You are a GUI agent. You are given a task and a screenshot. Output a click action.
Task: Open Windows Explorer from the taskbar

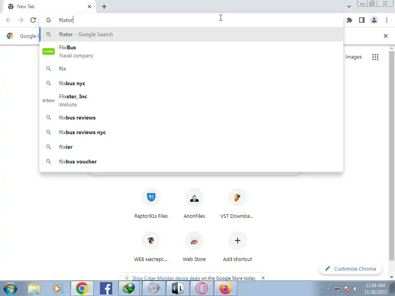34,288
